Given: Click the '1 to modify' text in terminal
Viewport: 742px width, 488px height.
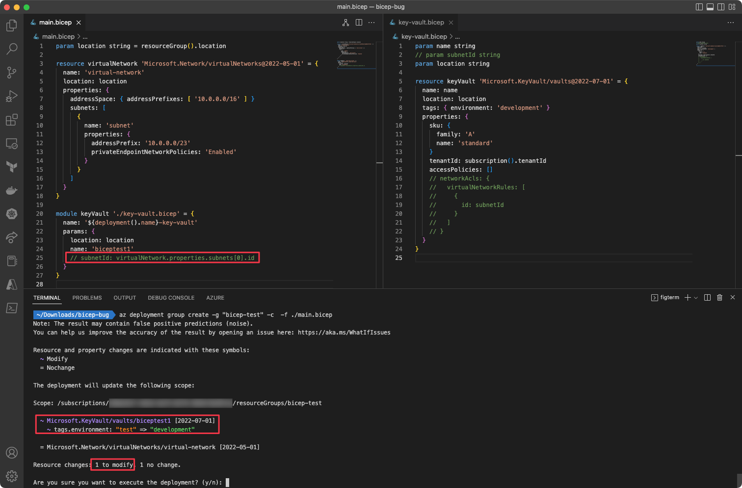Looking at the screenshot, I should click(114, 465).
